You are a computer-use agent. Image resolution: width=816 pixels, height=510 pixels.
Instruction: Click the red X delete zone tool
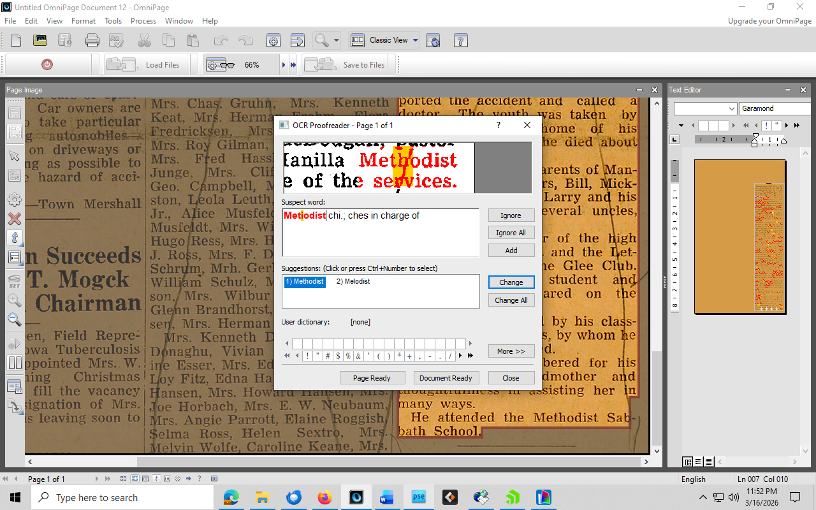coord(14,219)
